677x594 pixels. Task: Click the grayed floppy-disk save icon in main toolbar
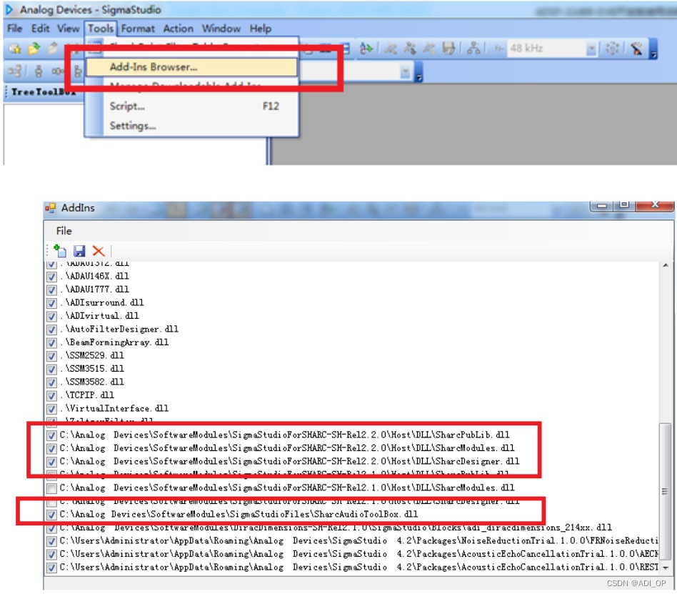pyautogui.click(x=449, y=49)
